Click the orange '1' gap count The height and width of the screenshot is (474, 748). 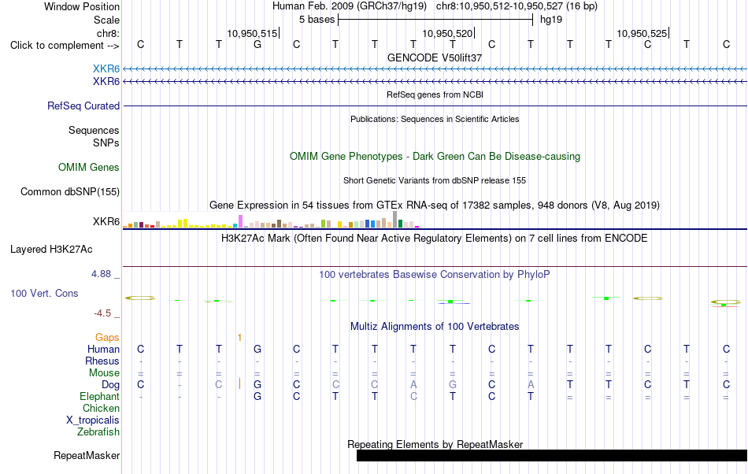pos(239,338)
